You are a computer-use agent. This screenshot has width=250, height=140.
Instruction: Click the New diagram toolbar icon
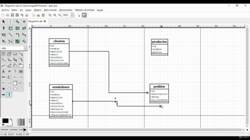[3, 15]
